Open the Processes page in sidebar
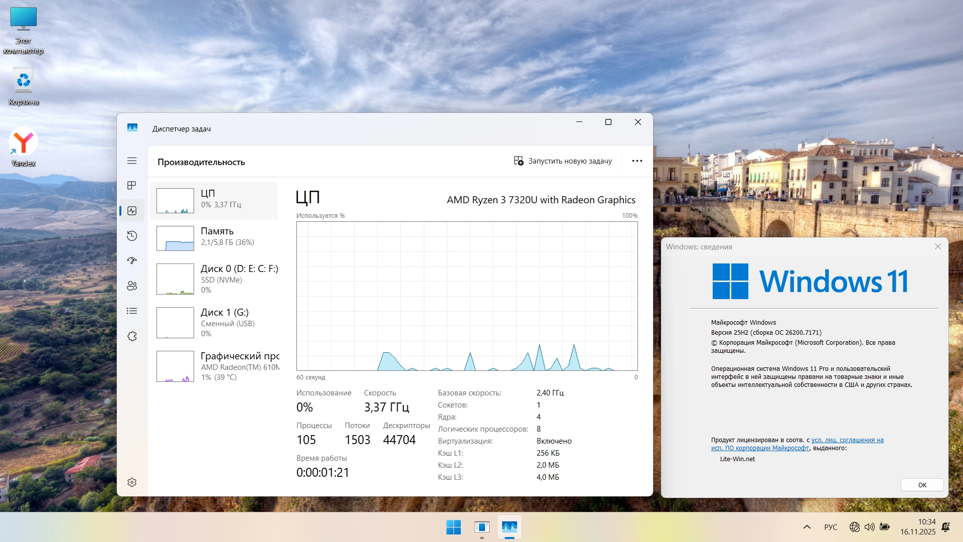This screenshot has width=963, height=542. 132,186
